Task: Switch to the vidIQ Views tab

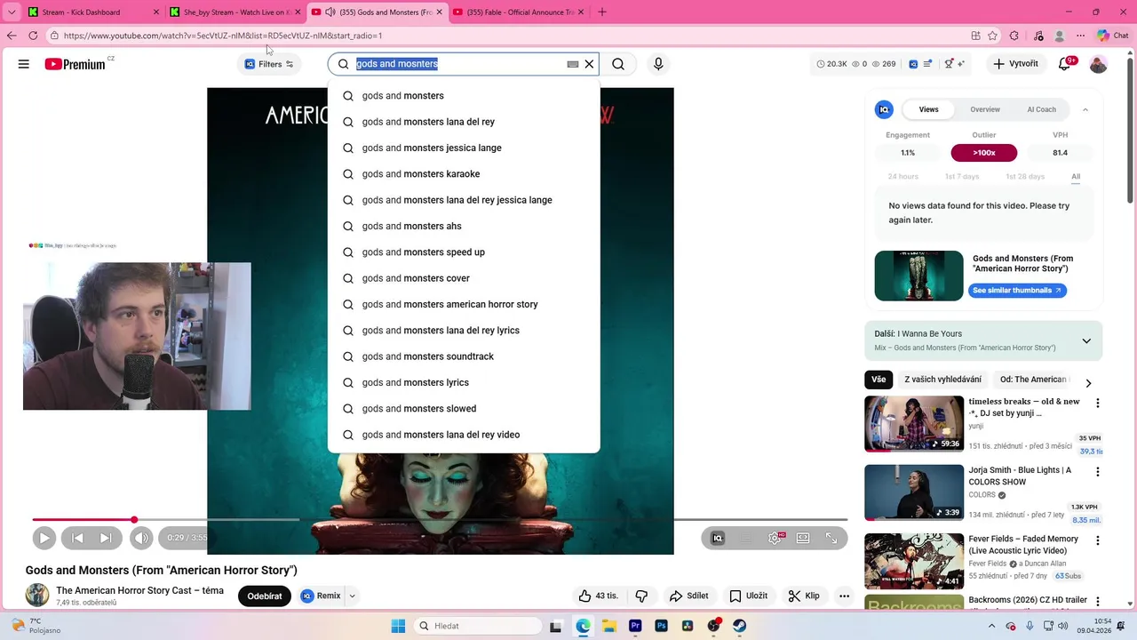Action: 928,109
